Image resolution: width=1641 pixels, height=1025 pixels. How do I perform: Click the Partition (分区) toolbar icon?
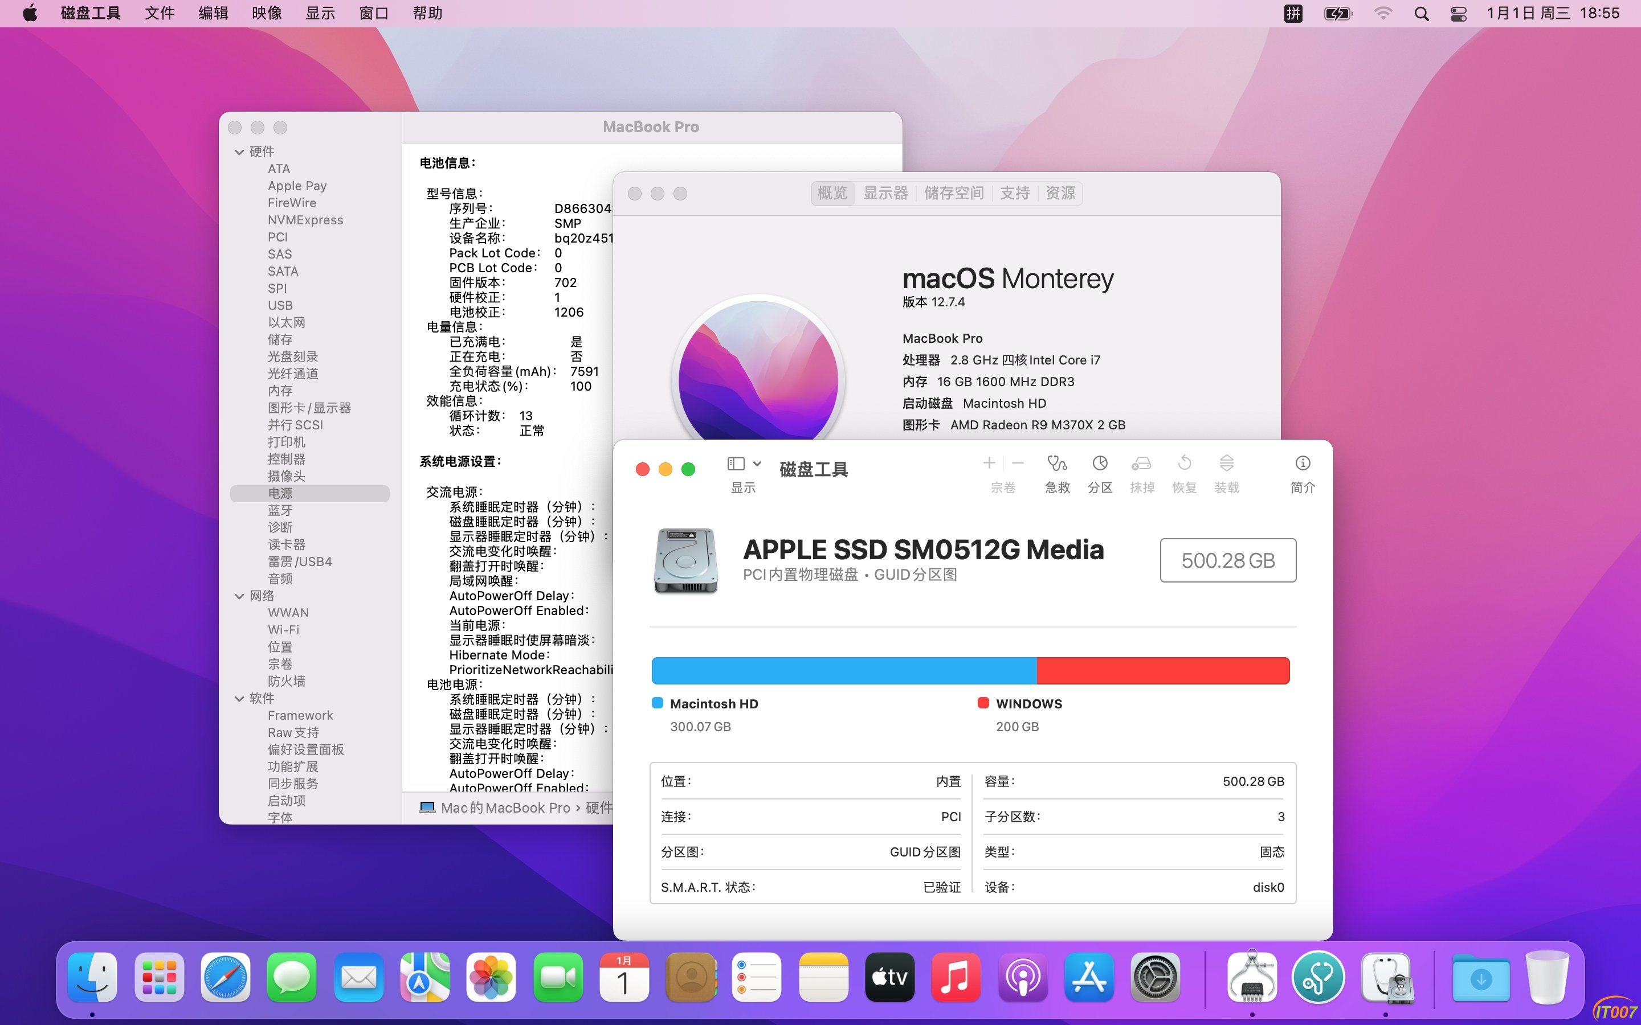[1100, 464]
